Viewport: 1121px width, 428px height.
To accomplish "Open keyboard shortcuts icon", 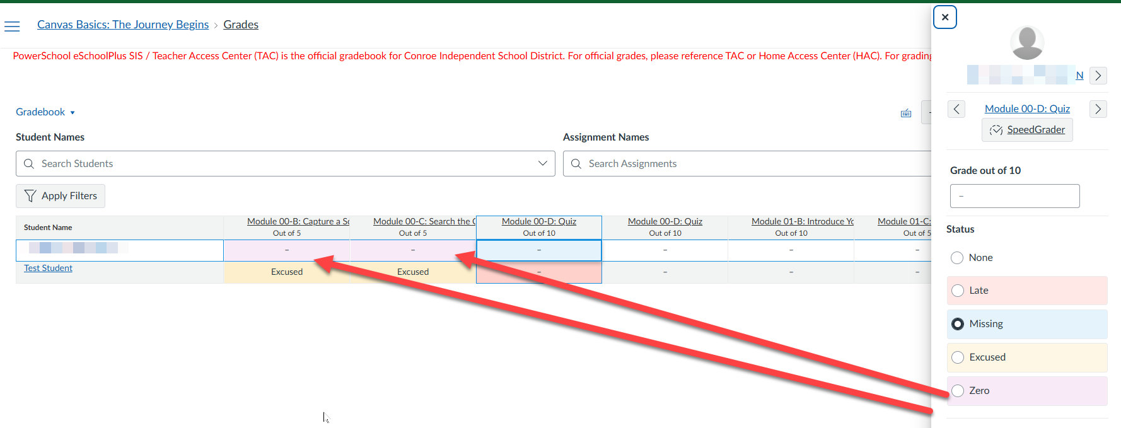I will coord(905,113).
